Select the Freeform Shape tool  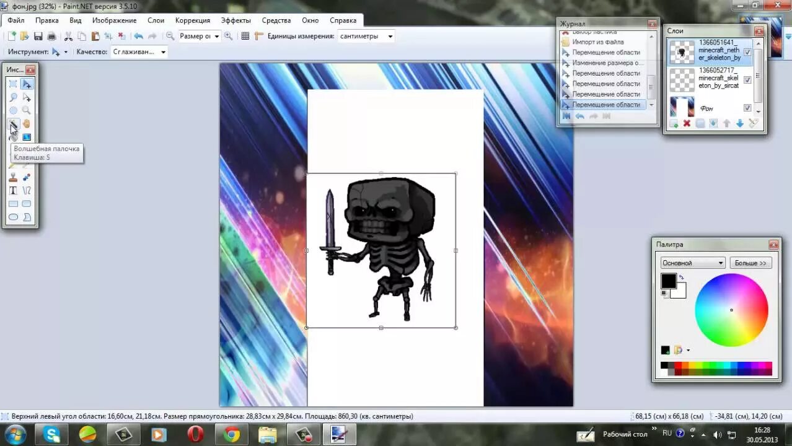(27, 217)
